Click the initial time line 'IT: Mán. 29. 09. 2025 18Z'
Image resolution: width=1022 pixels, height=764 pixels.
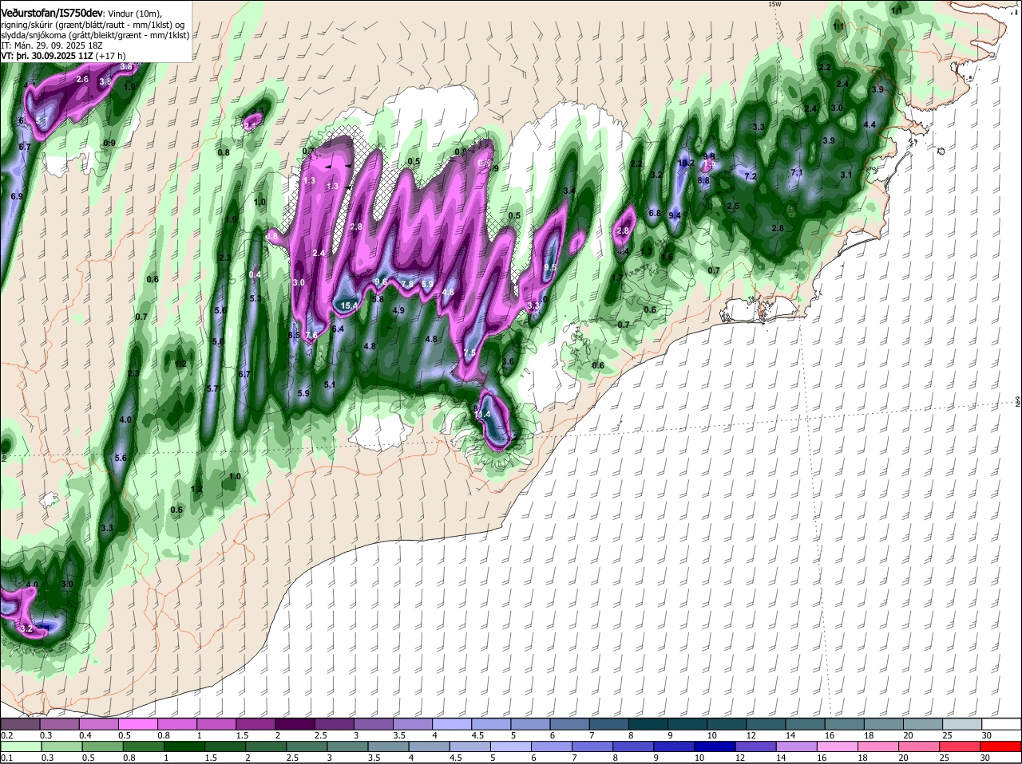(52, 45)
